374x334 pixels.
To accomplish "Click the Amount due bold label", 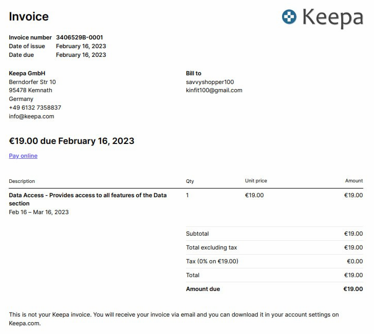I will tap(203, 289).
